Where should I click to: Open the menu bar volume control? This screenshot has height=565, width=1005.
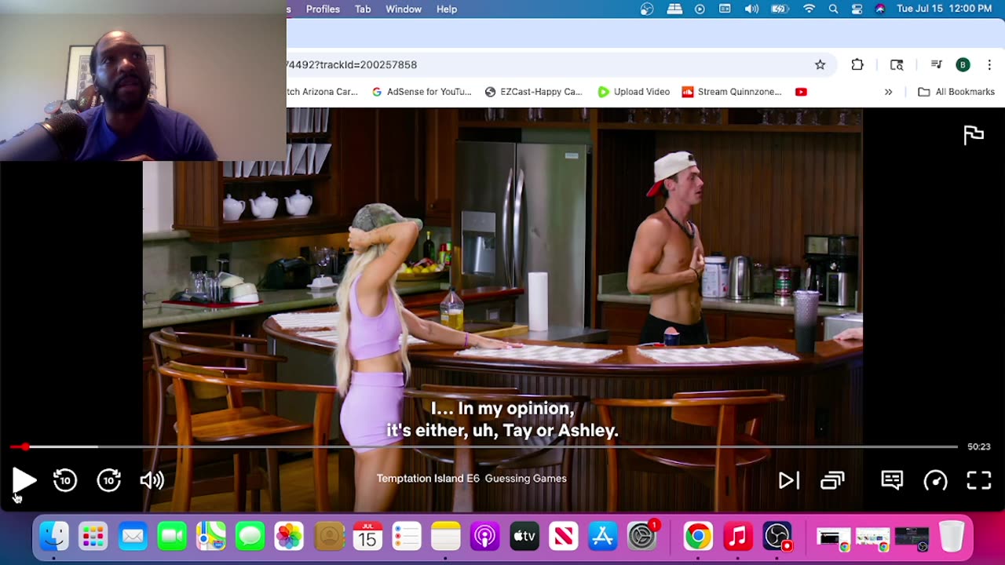tap(751, 9)
